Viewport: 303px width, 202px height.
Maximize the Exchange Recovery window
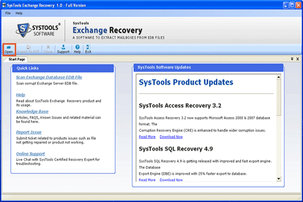(292, 5)
